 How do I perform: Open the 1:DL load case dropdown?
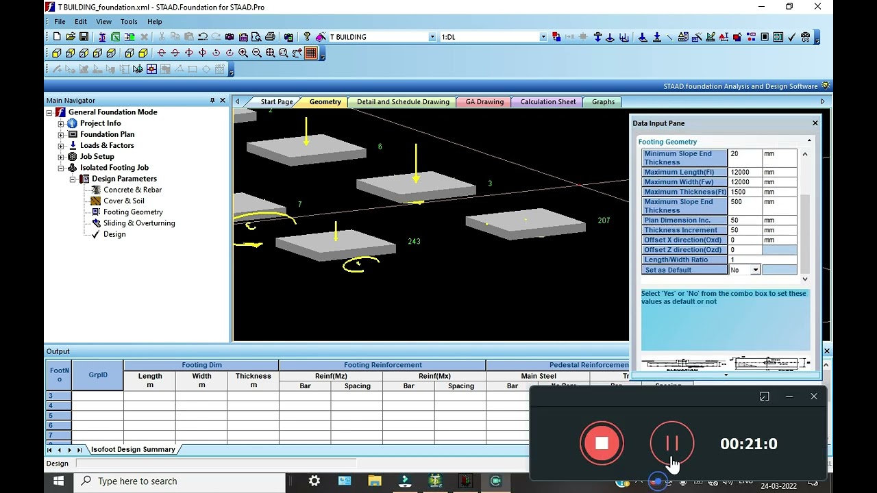coord(543,37)
